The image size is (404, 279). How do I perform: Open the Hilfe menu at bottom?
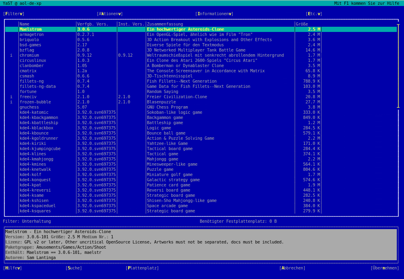[x=12, y=268]
